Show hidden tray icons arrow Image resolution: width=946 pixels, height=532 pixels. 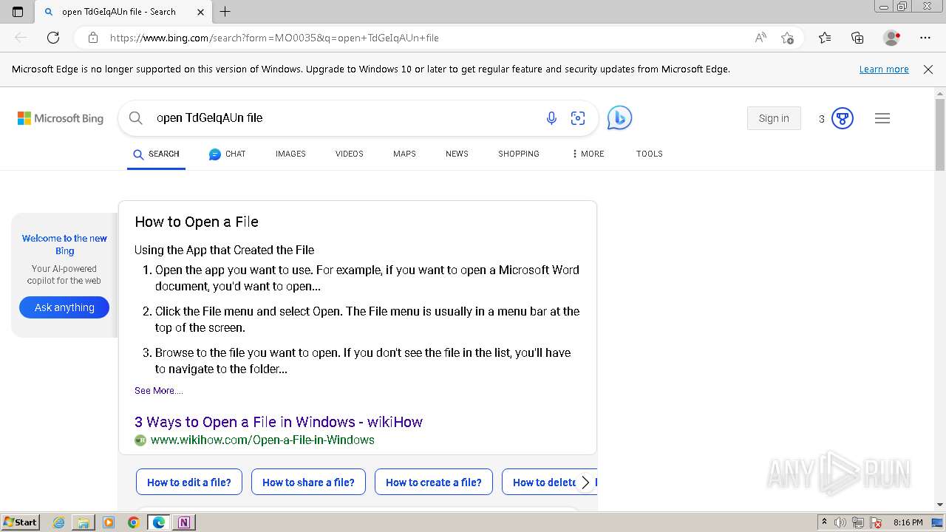[x=824, y=522]
